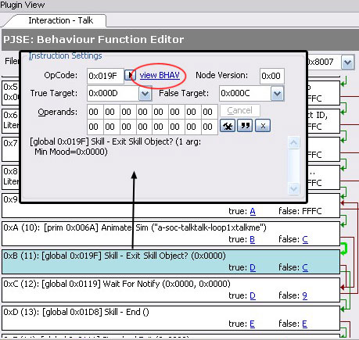Screen dimensions: 359x340
Task: Follow the false: C link on Animate Sim row
Action: (x=305, y=239)
